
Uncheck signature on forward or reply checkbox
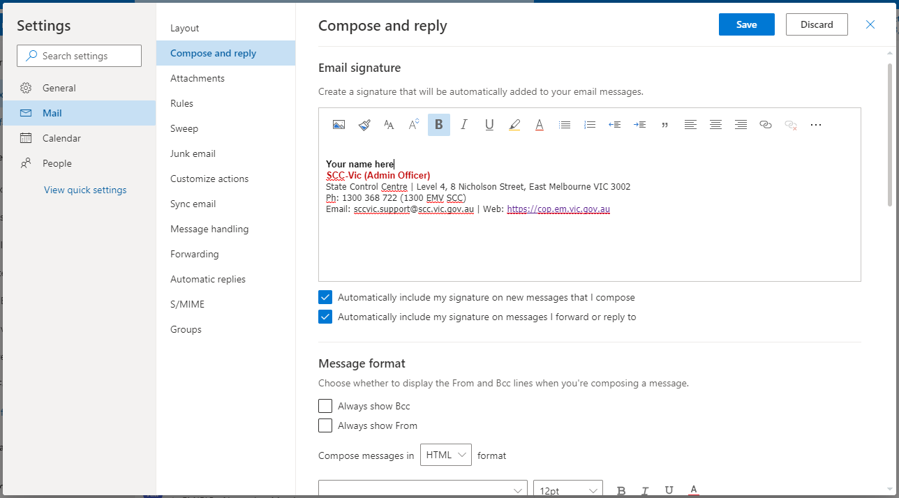pos(325,317)
